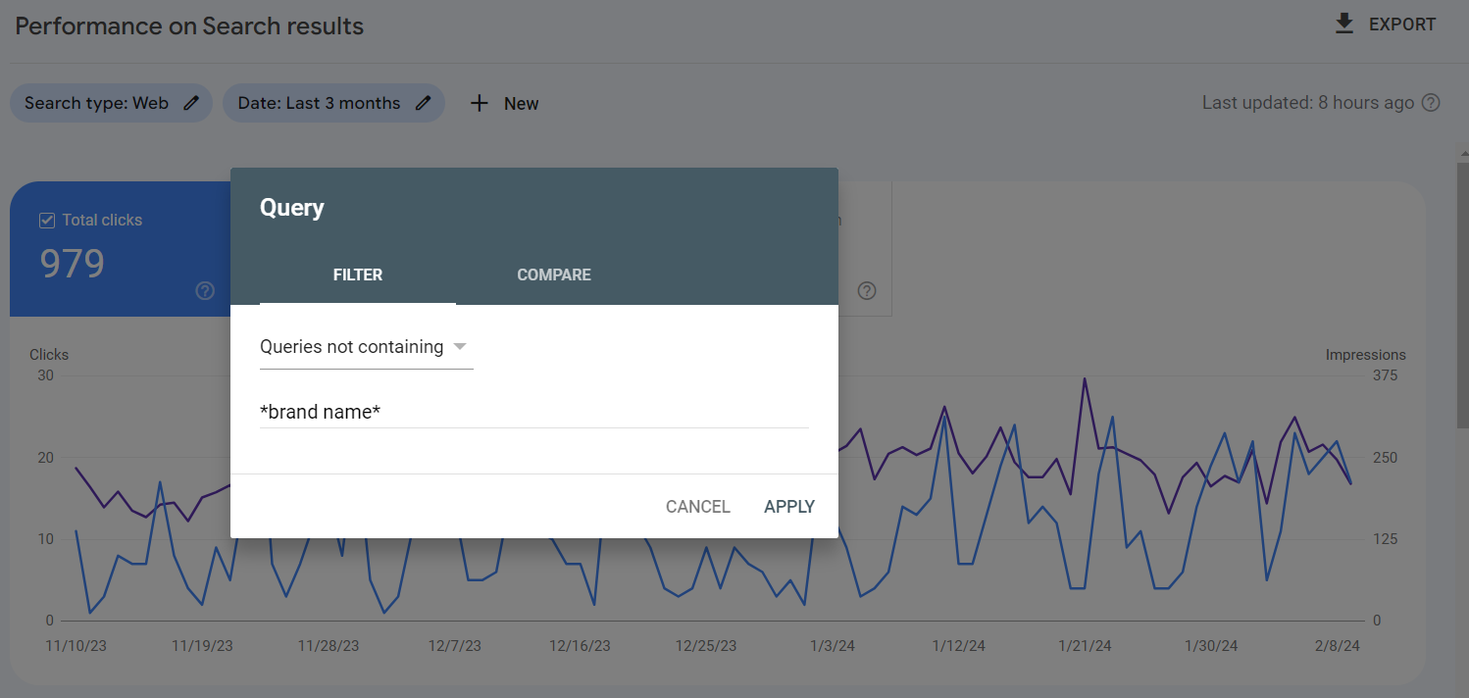Screen dimensions: 1469x698
Task: Click the Clicks axis label
Action: click(49, 355)
